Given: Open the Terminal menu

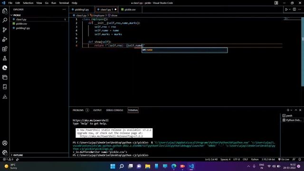Looking at the screenshot, I should click(x=64, y=3).
